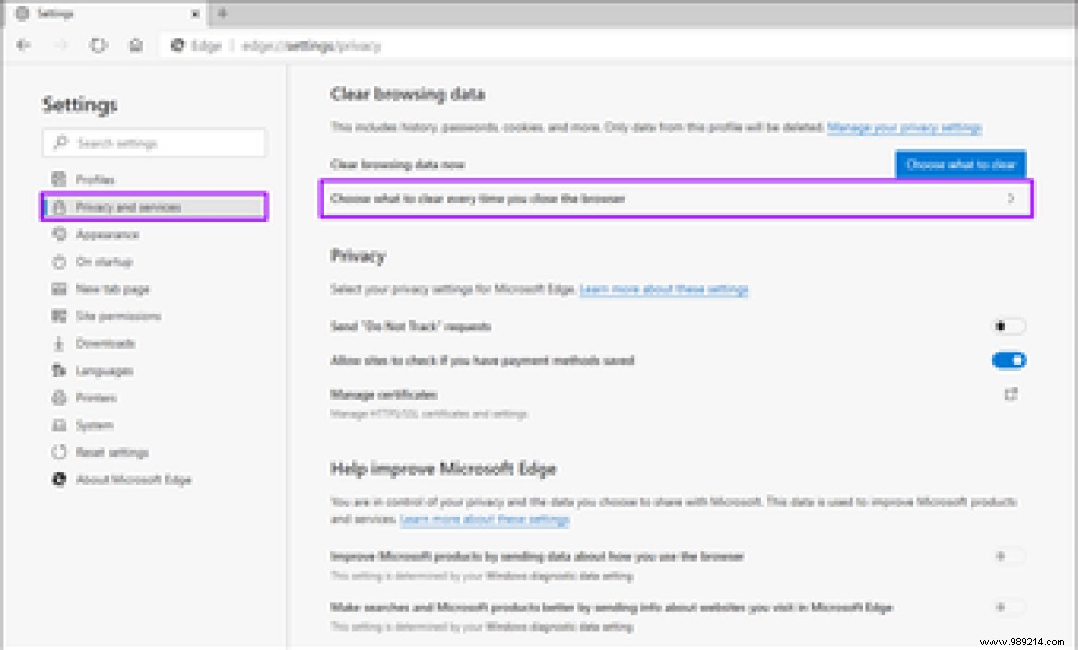Toggle sending browser usage data to Microsoft
Screen dimensions: 1078x650
pyautogui.click(x=1008, y=556)
